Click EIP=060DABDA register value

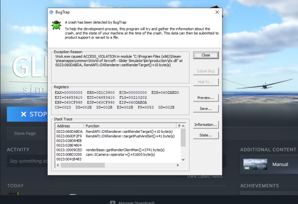[x=133, y=102]
